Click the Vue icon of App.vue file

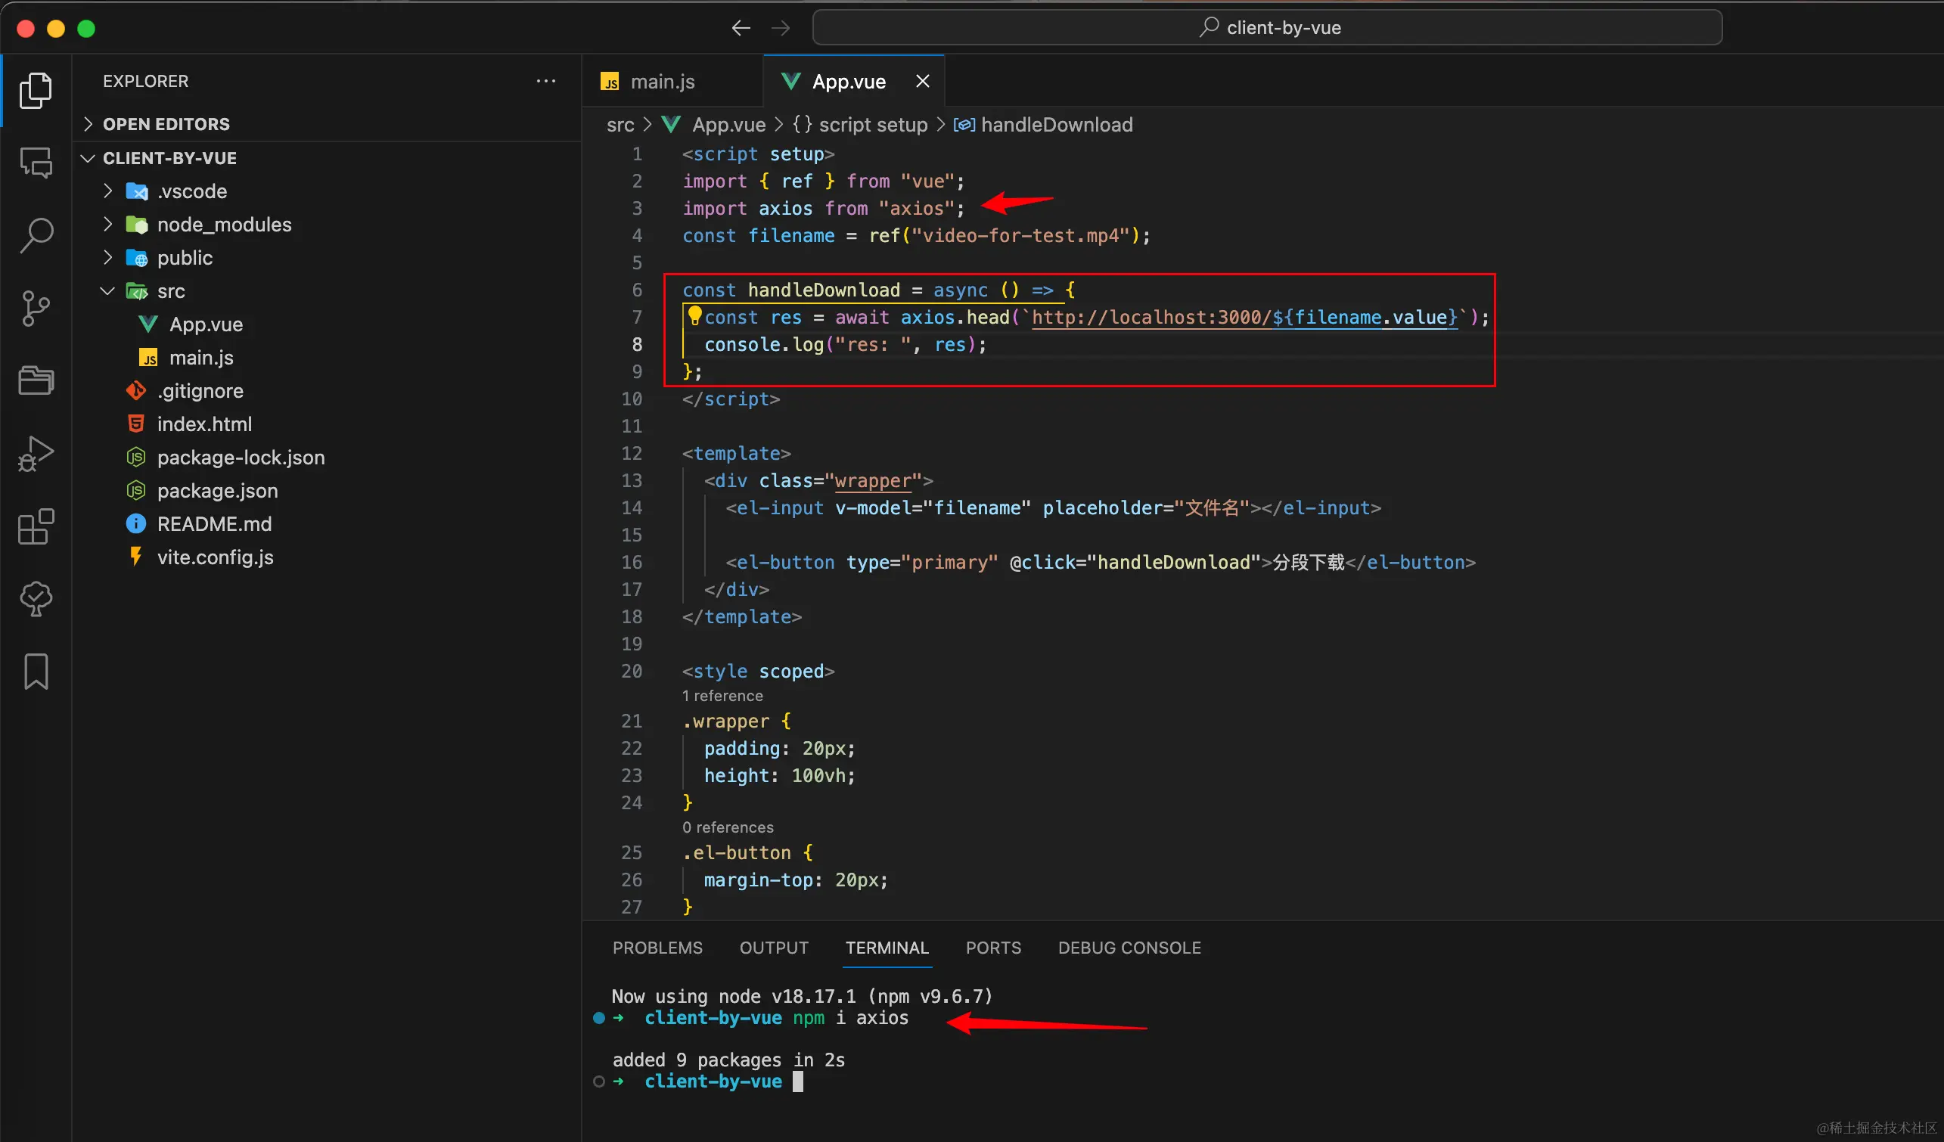[148, 324]
